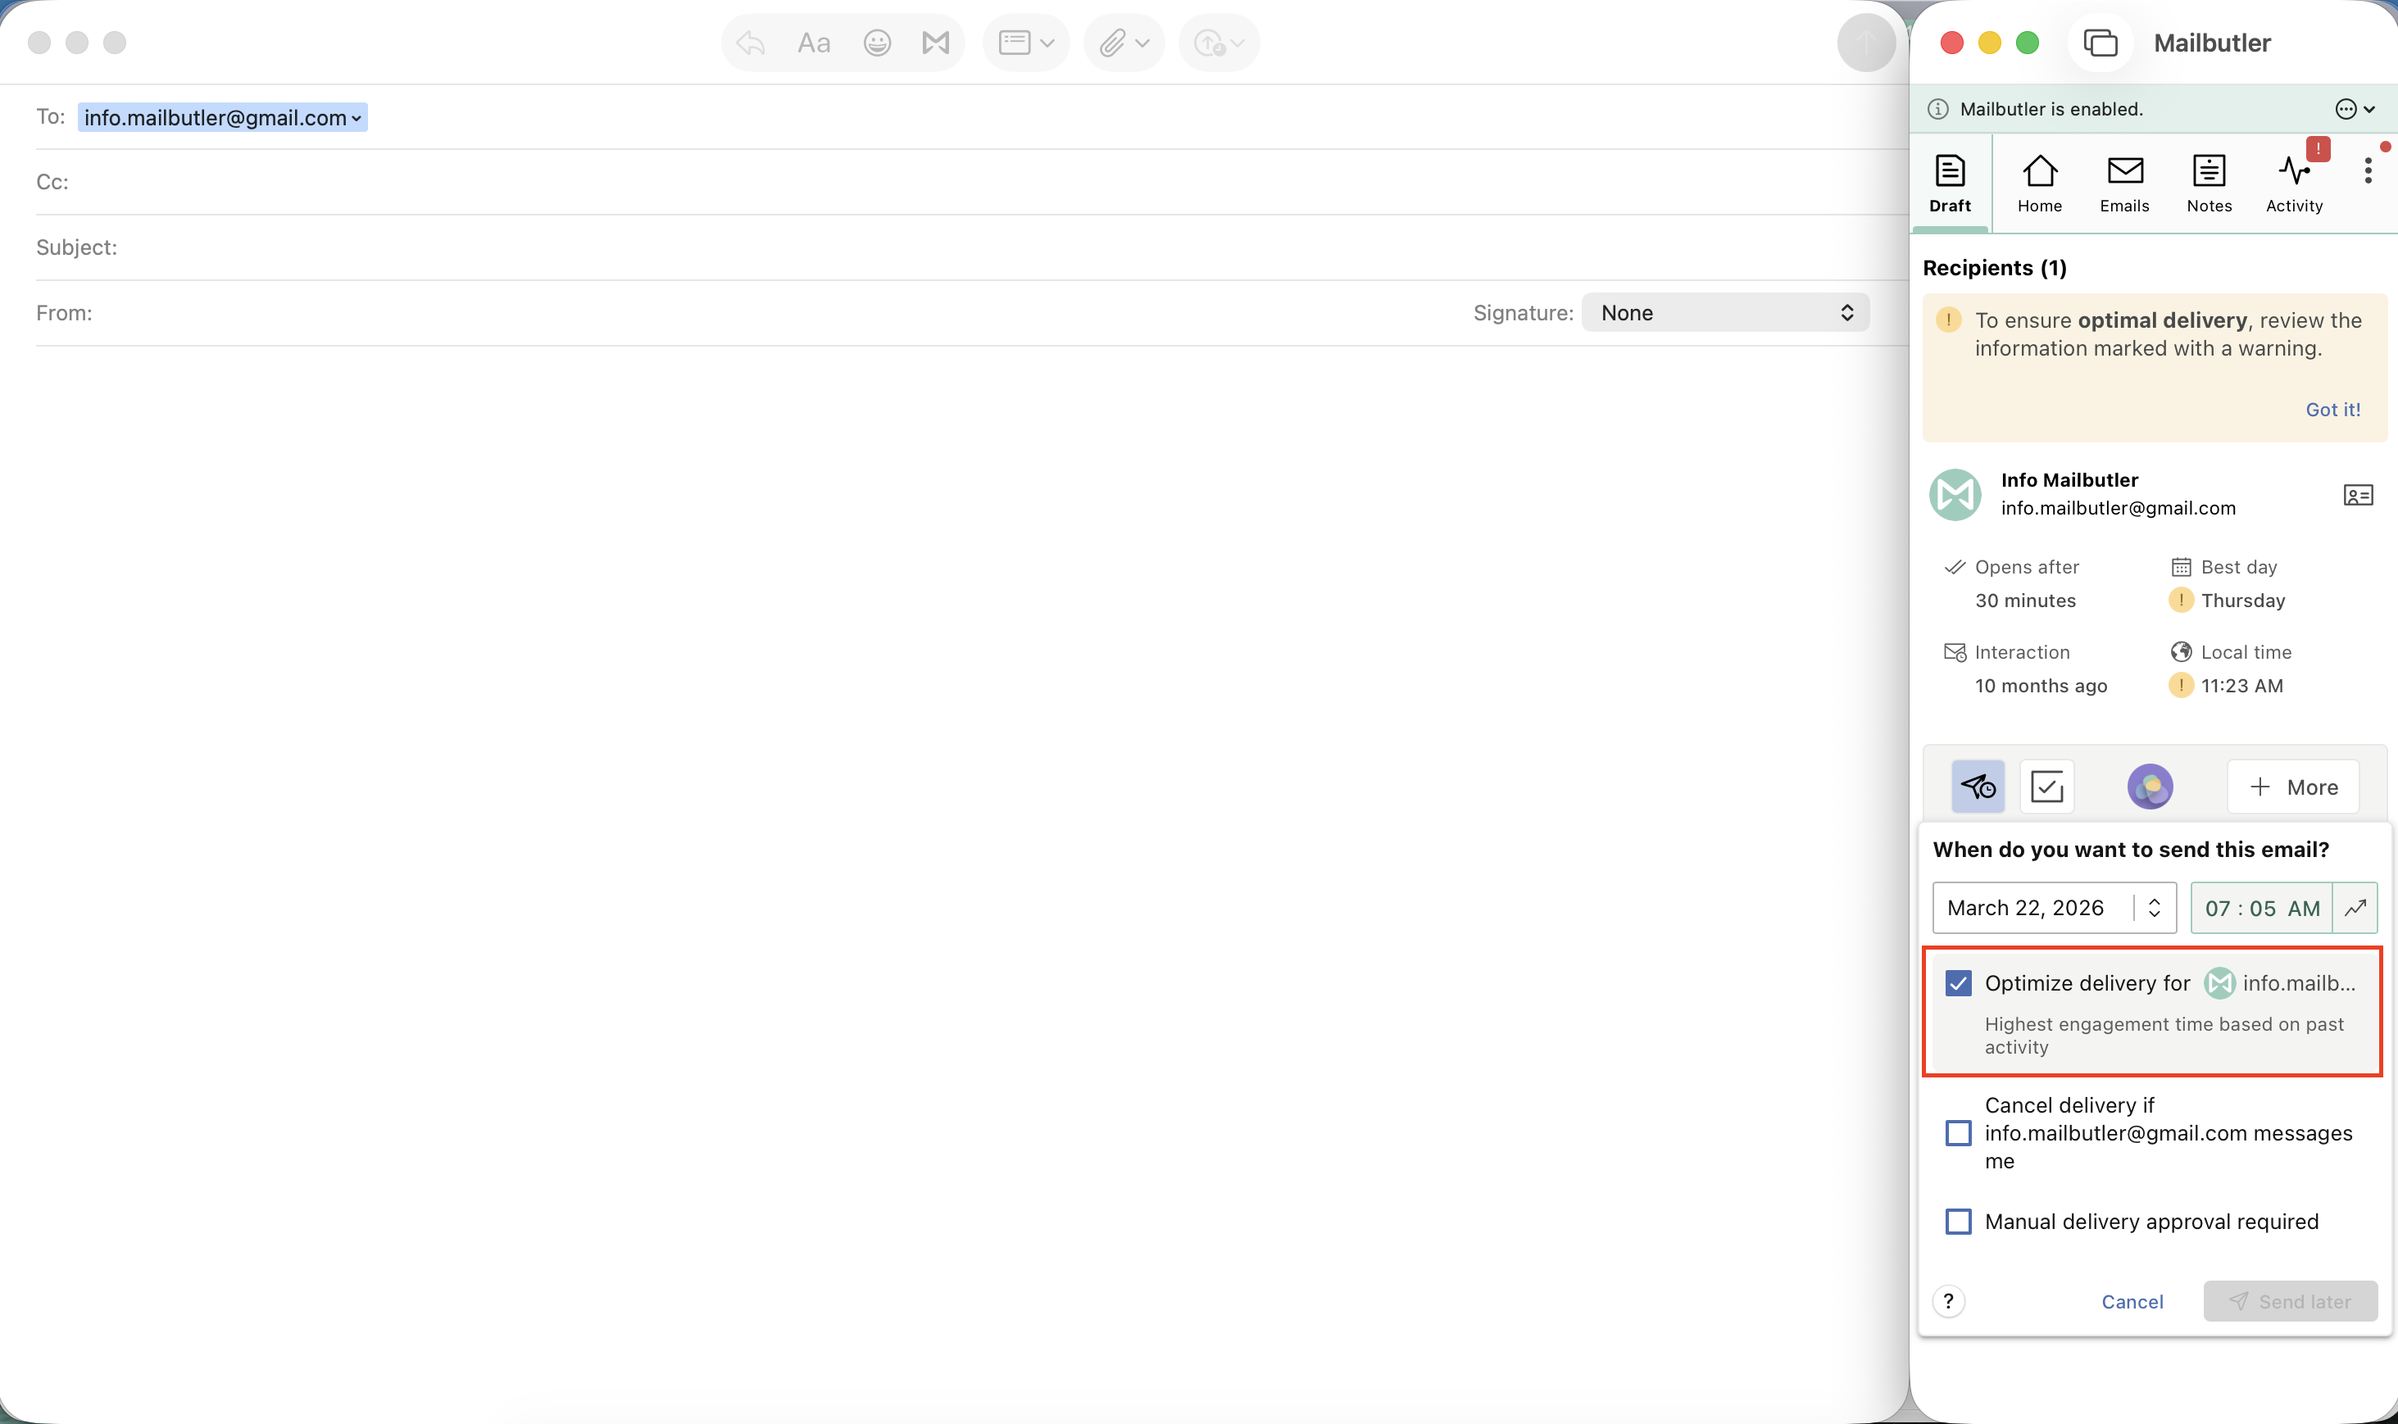Click the Got it! link

[2332, 410]
